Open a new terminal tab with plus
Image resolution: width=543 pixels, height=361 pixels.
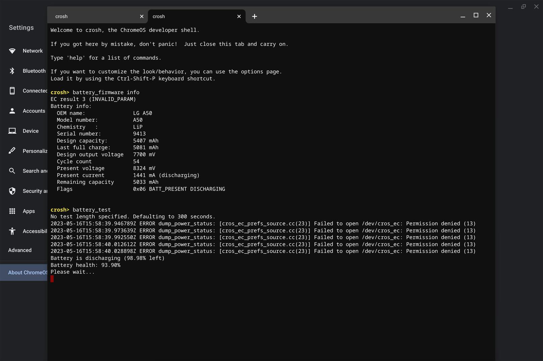pos(255,16)
